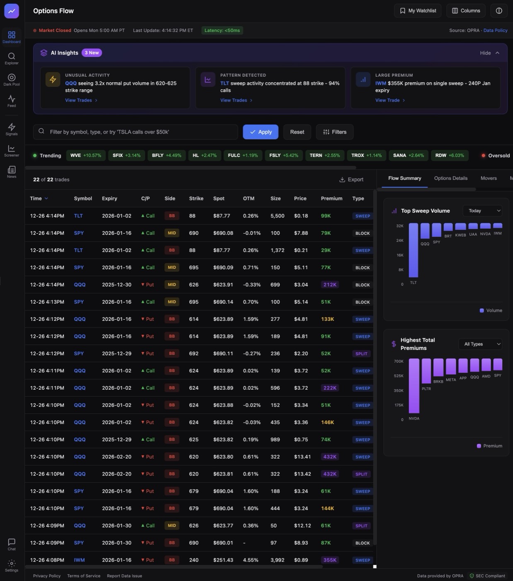The width and height of the screenshot is (513, 581).
Task: Change sort order on the Time column
Action: click(39, 198)
